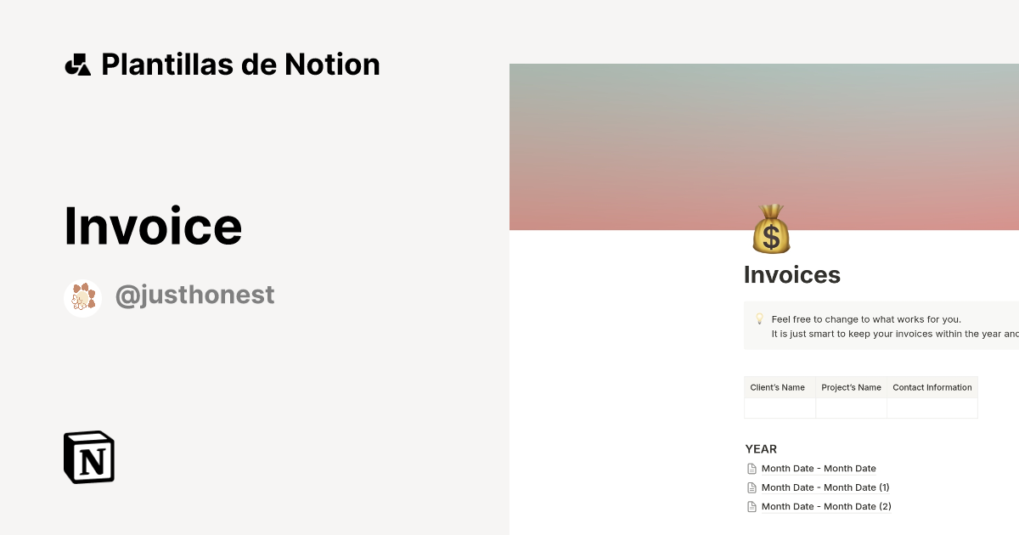
Task: Open the Month Date - Month Date (1) page
Action: click(824, 487)
